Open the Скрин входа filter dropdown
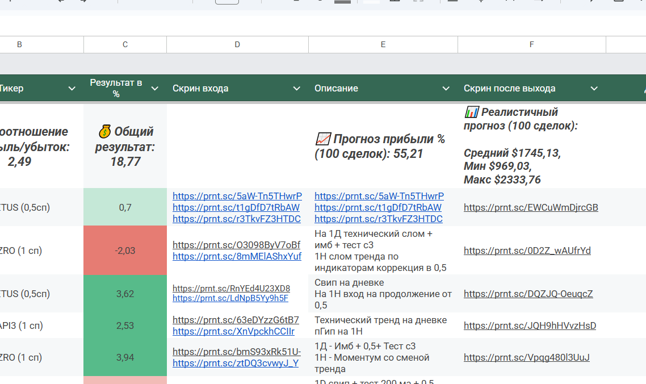 [297, 88]
